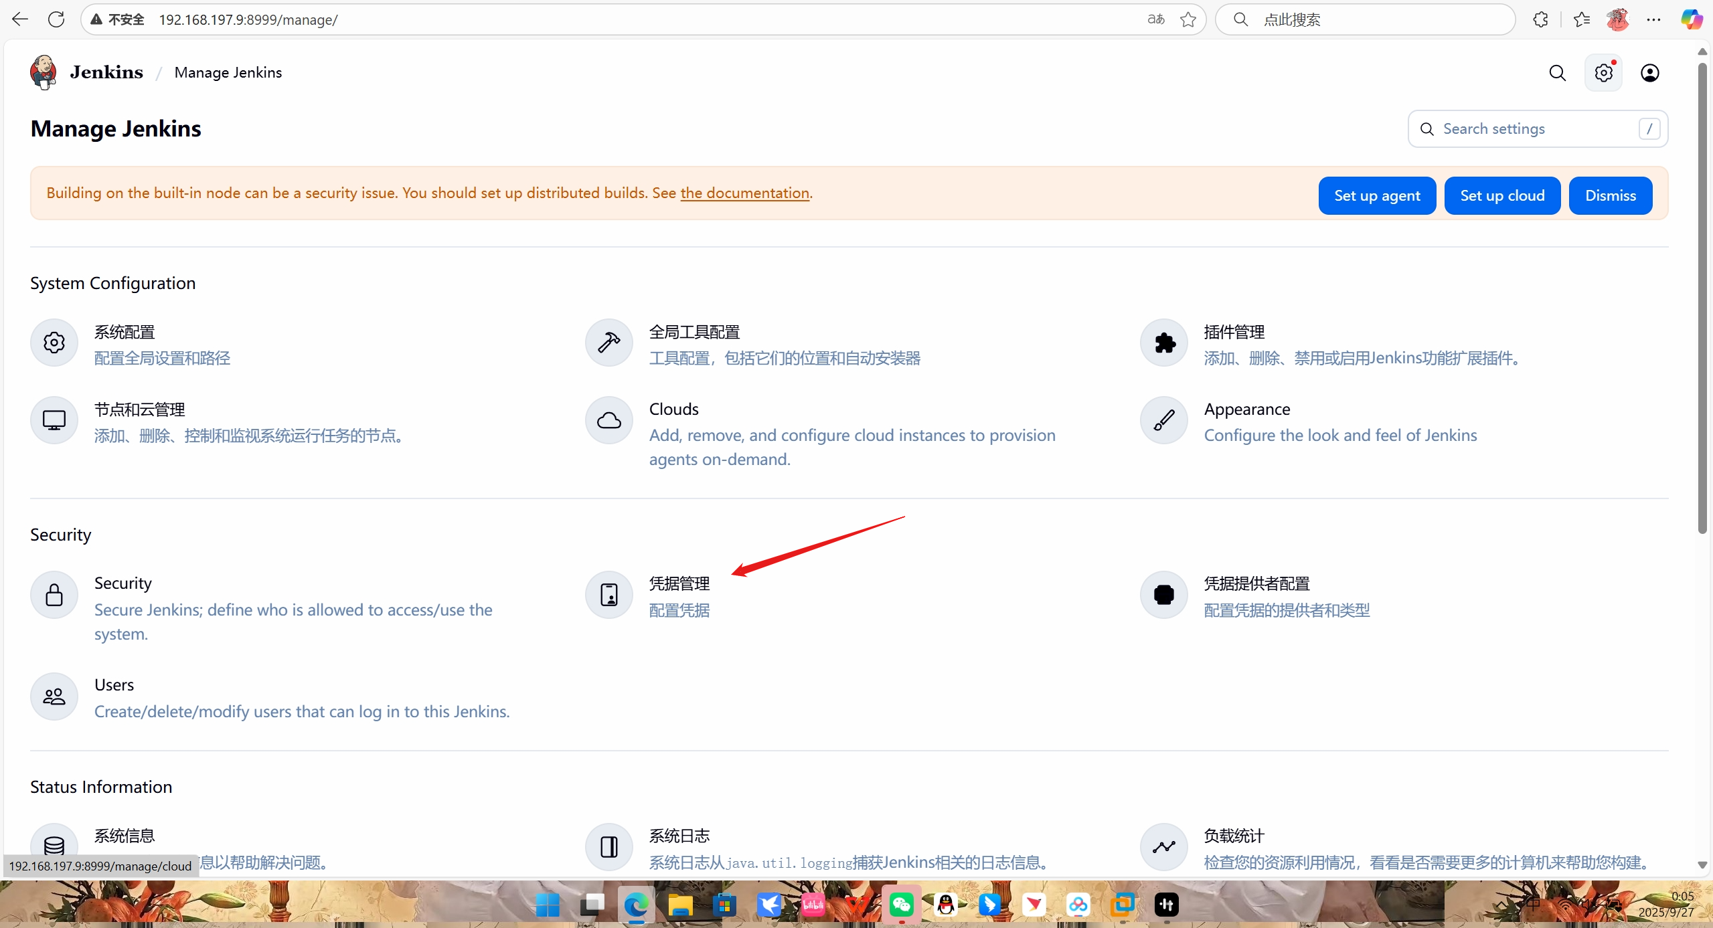Open 凭据管理 credentials icon
This screenshot has height=928, width=1713.
point(609,595)
